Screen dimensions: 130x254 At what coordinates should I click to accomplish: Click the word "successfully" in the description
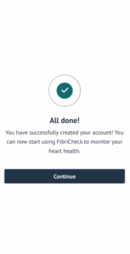click(x=44, y=133)
